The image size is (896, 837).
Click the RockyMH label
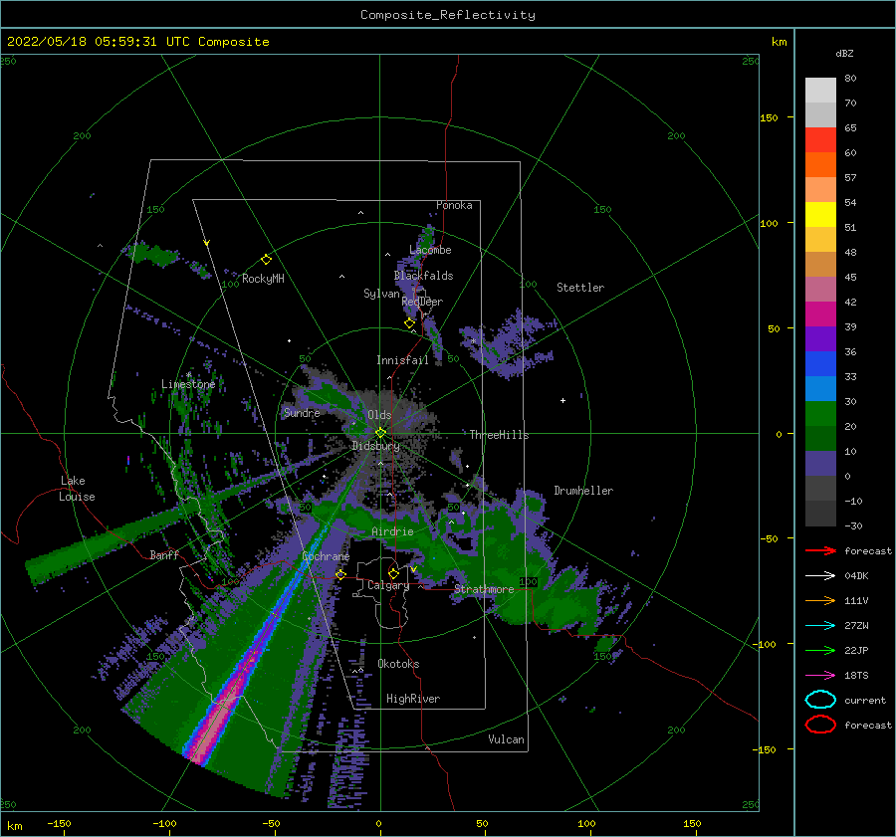(263, 279)
